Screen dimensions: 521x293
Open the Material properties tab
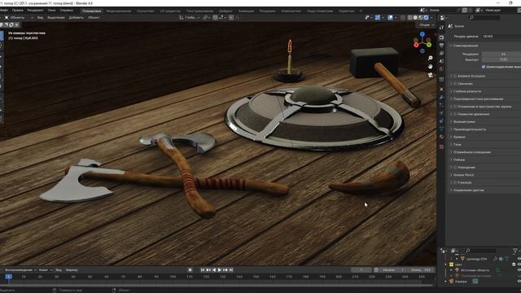(x=441, y=137)
